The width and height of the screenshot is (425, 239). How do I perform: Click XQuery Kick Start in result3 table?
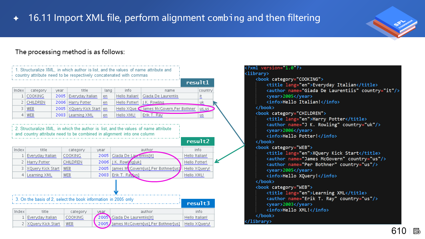point(43,224)
